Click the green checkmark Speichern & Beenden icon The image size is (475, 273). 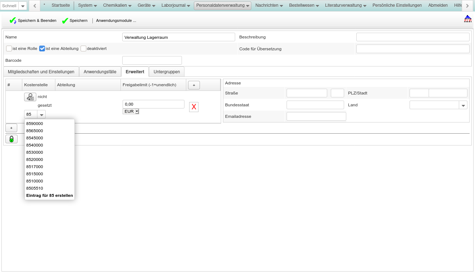click(13, 21)
